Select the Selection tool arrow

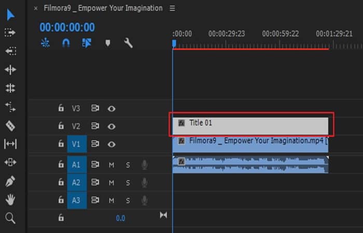point(10,15)
